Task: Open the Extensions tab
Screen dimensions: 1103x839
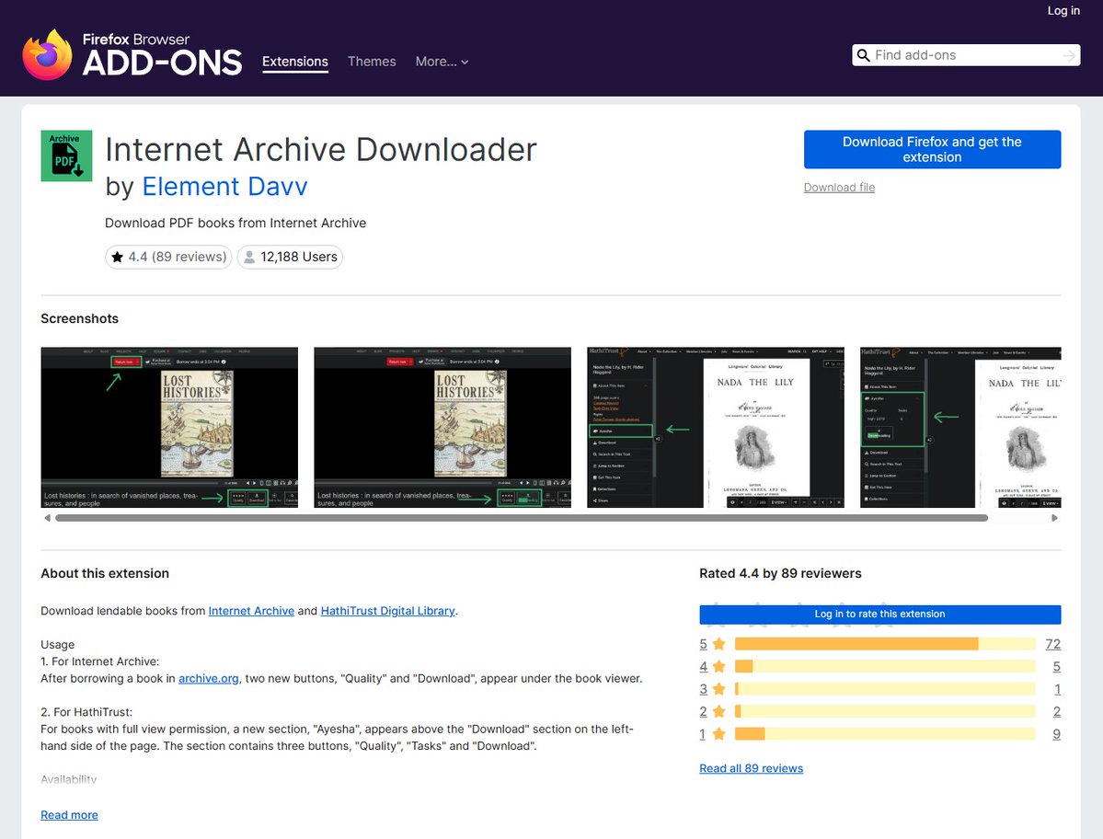Action: tap(294, 62)
